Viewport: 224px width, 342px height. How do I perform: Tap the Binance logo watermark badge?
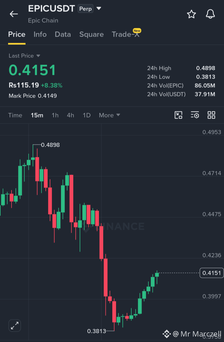[x=166, y=334]
